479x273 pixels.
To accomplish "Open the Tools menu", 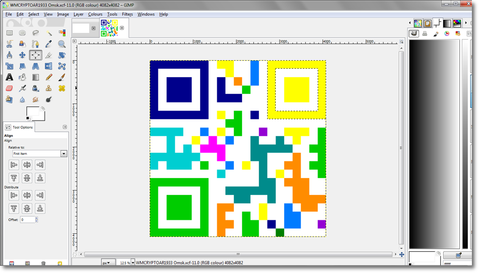I will point(112,14).
